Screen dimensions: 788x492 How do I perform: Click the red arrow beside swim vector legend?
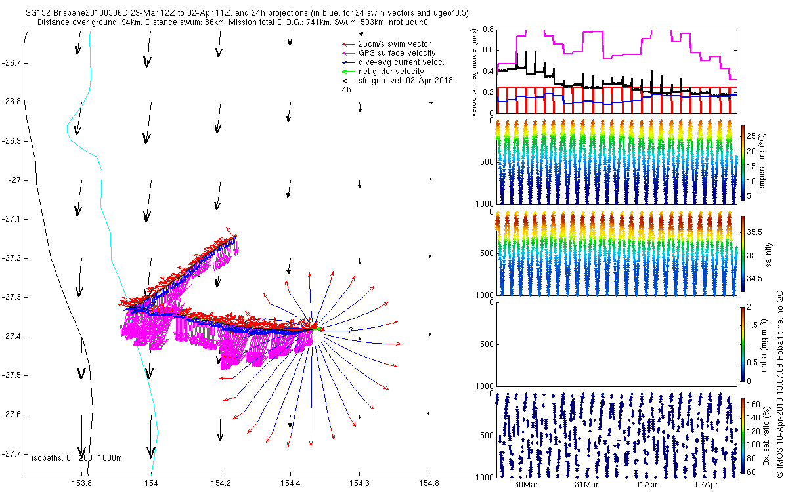coord(348,43)
